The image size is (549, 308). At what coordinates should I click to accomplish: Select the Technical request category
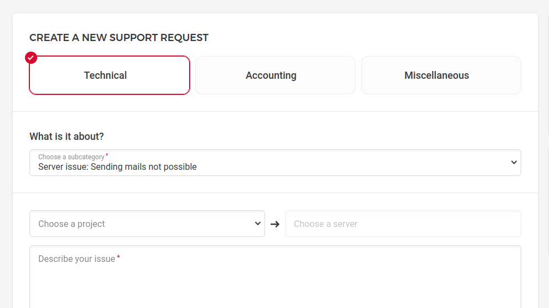click(x=110, y=75)
